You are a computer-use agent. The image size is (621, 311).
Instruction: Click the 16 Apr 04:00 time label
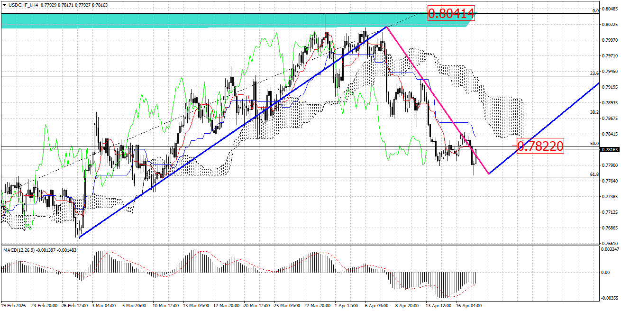point(469,306)
